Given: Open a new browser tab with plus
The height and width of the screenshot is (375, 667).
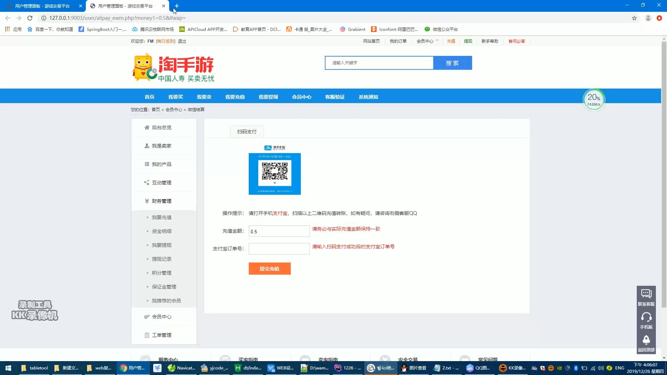Looking at the screenshot, I should [176, 6].
